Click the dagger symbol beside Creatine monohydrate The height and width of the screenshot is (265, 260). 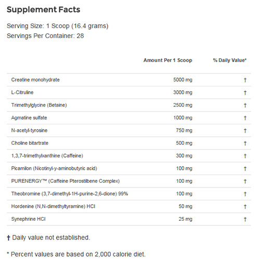tap(245, 80)
